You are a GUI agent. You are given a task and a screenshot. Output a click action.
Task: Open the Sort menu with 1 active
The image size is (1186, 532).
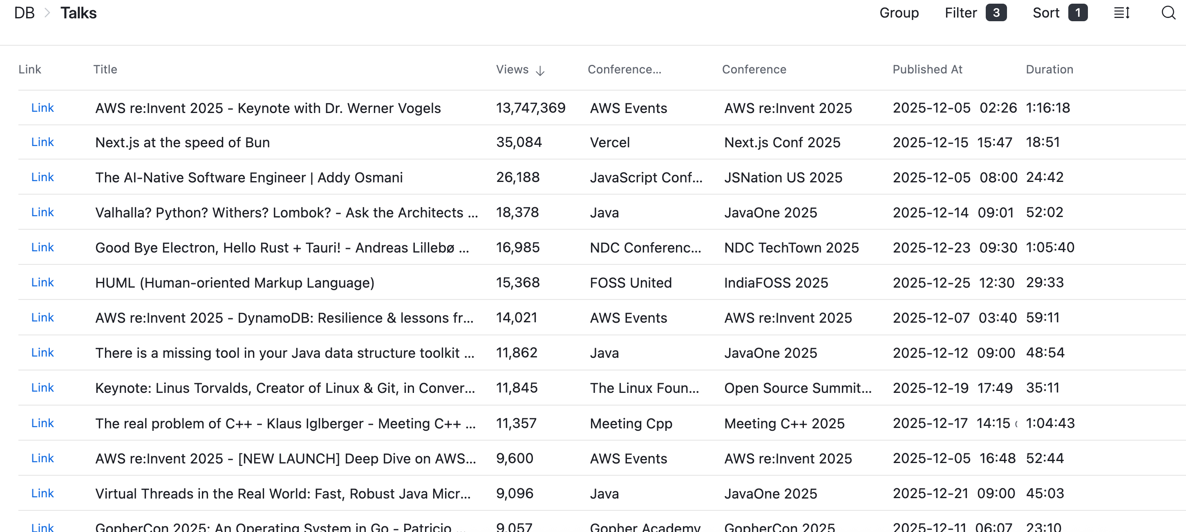(1059, 13)
